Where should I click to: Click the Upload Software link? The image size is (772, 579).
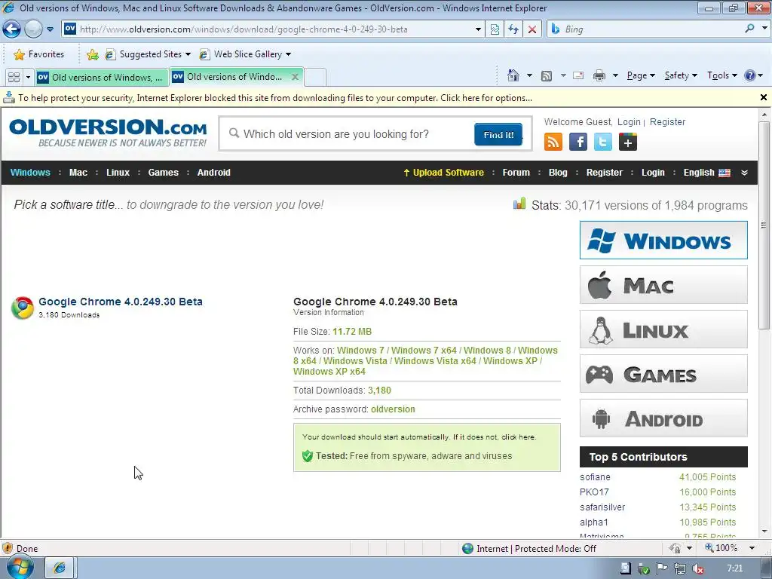[443, 173]
